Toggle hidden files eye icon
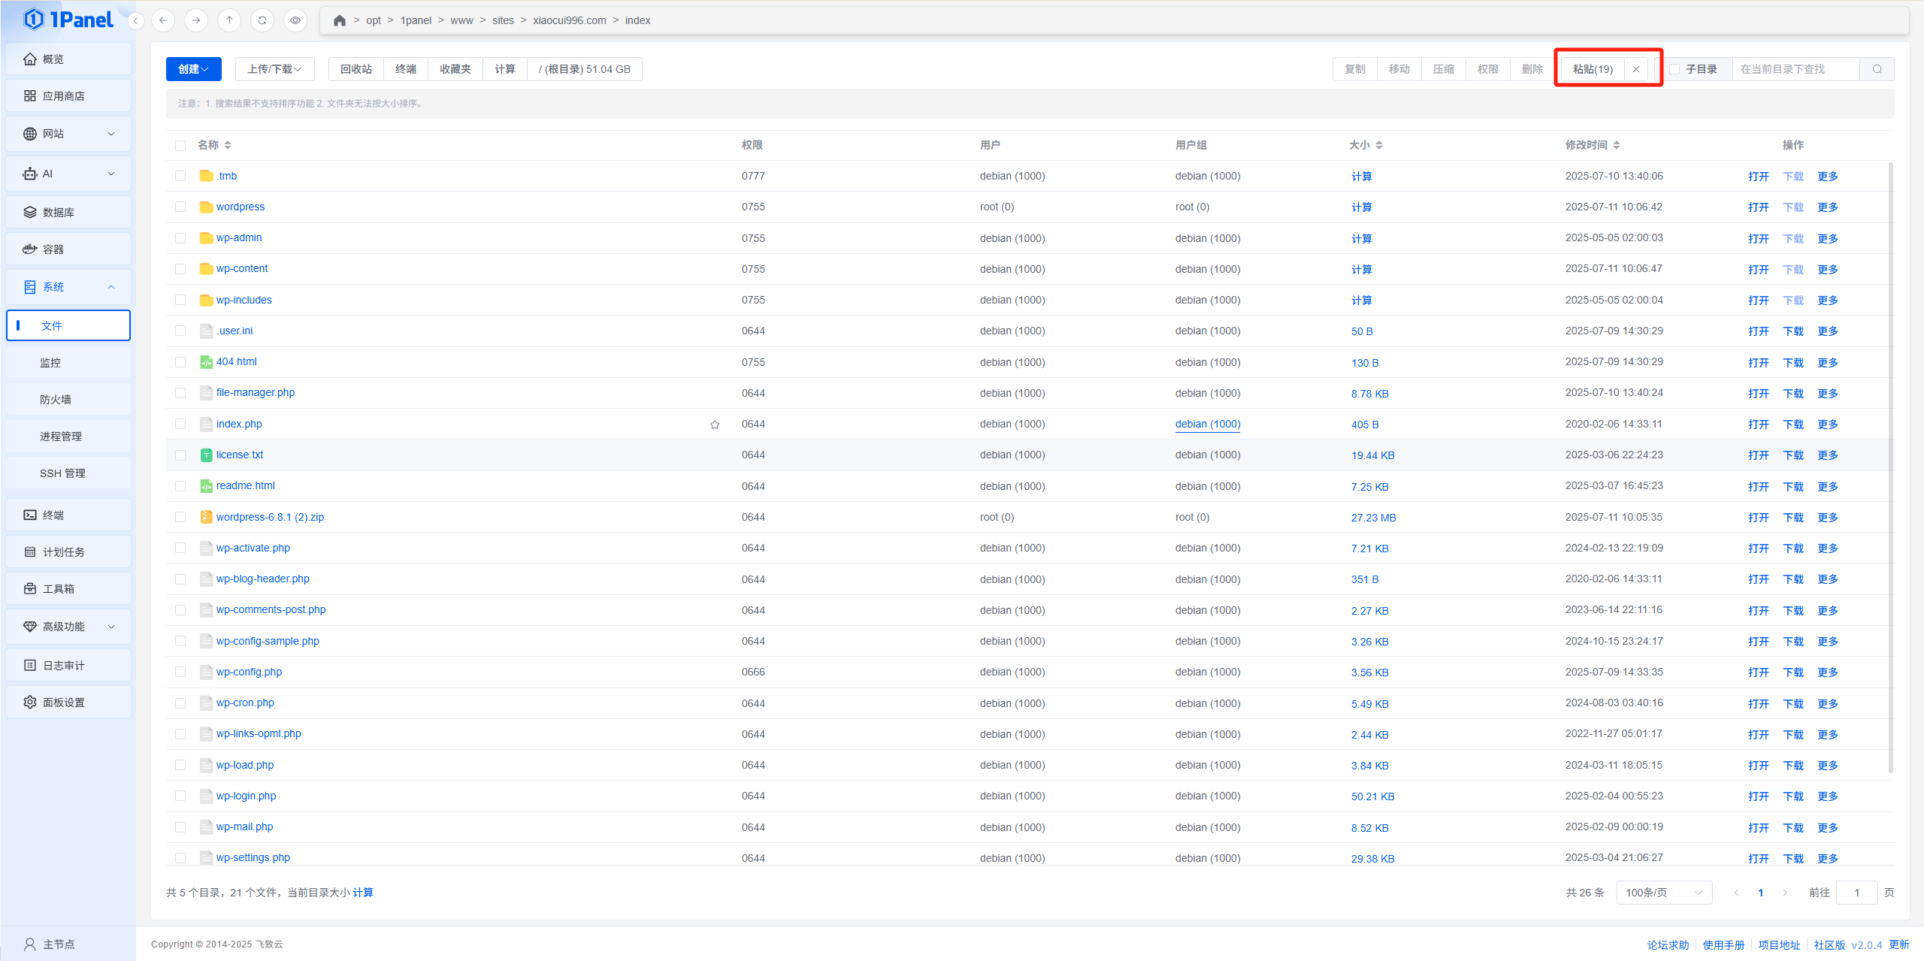Screen dimensions: 1924x961 click(295, 20)
